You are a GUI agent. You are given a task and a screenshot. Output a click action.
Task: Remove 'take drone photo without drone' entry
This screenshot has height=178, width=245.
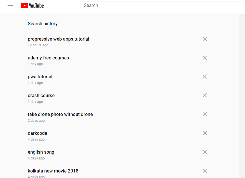tap(205, 114)
